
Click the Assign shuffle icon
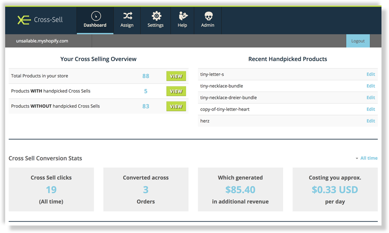[127, 16]
